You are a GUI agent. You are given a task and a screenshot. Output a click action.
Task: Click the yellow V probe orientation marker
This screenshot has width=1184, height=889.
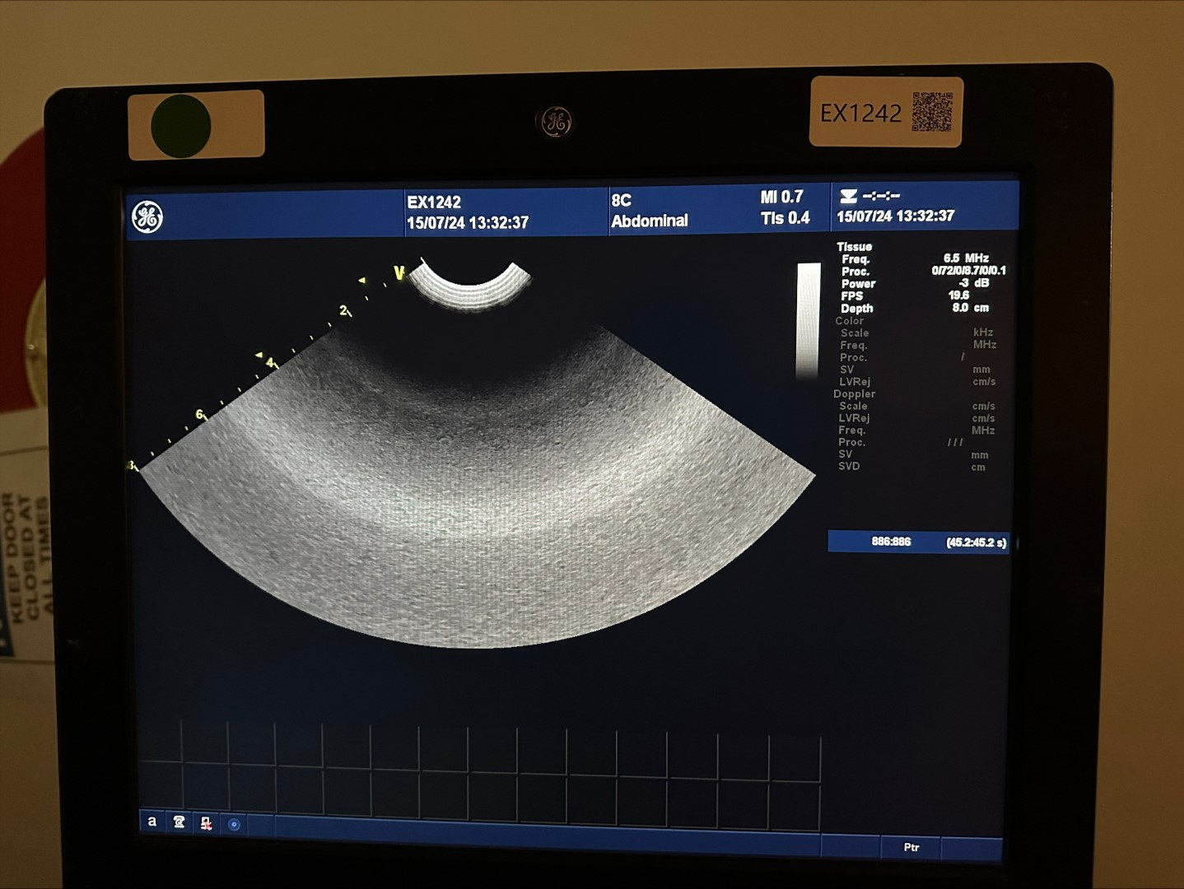(399, 273)
